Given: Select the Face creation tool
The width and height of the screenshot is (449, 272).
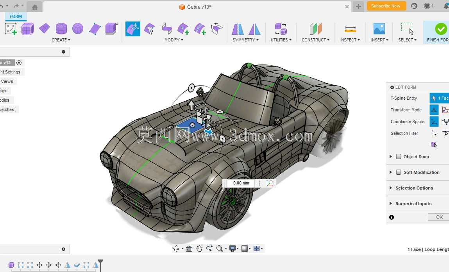Looking at the screenshot, I should [95, 29].
